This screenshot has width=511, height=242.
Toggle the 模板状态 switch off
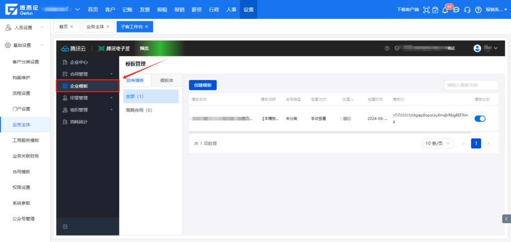pos(480,119)
